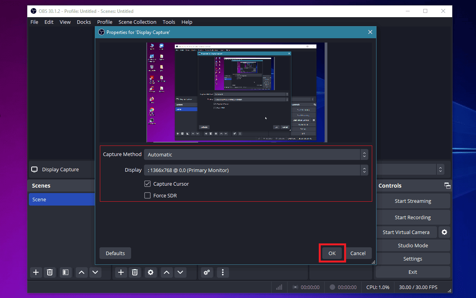Open virtual camera settings gear icon
The image size is (476, 298).
(444, 232)
